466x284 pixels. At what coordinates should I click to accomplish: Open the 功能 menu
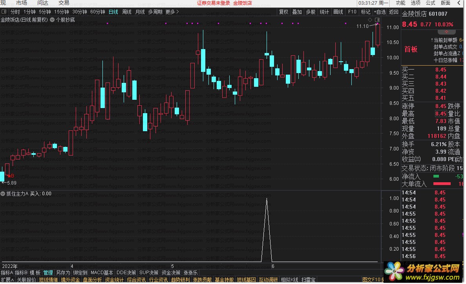pos(400,3)
